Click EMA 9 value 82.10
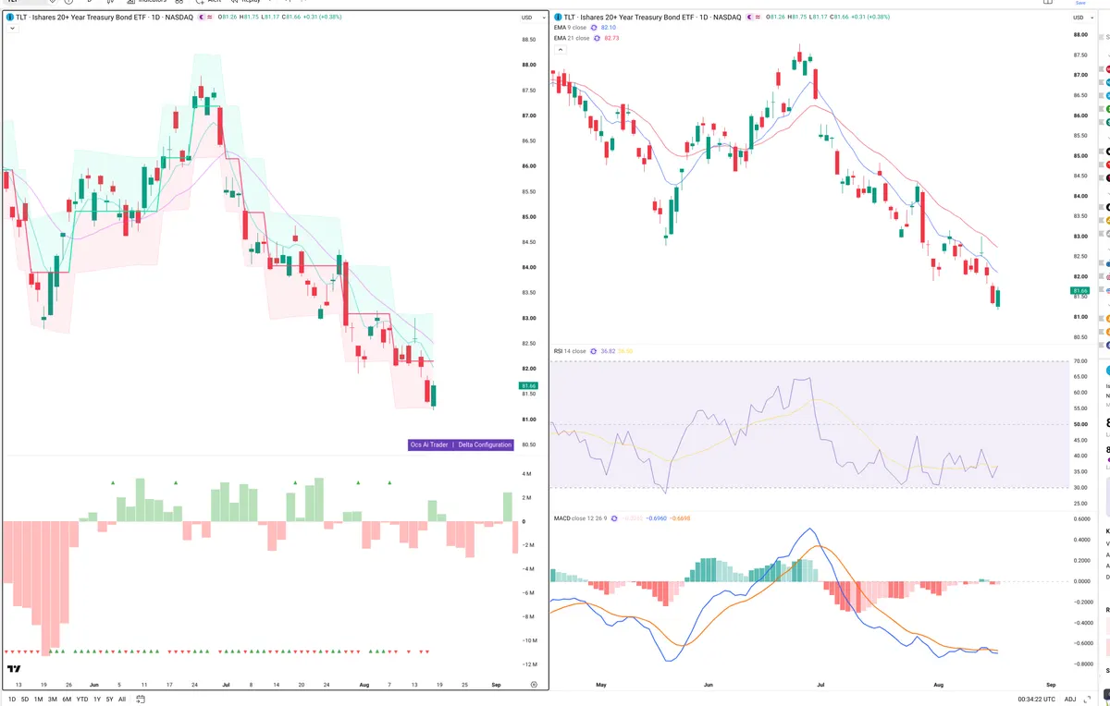 pyautogui.click(x=609, y=28)
